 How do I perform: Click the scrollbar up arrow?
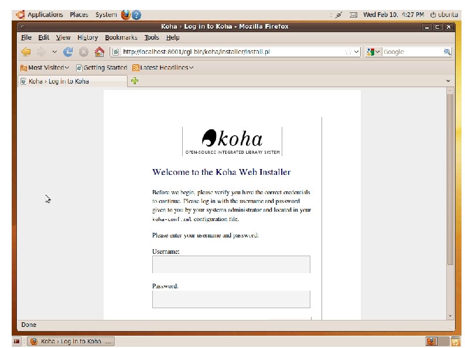450,91
